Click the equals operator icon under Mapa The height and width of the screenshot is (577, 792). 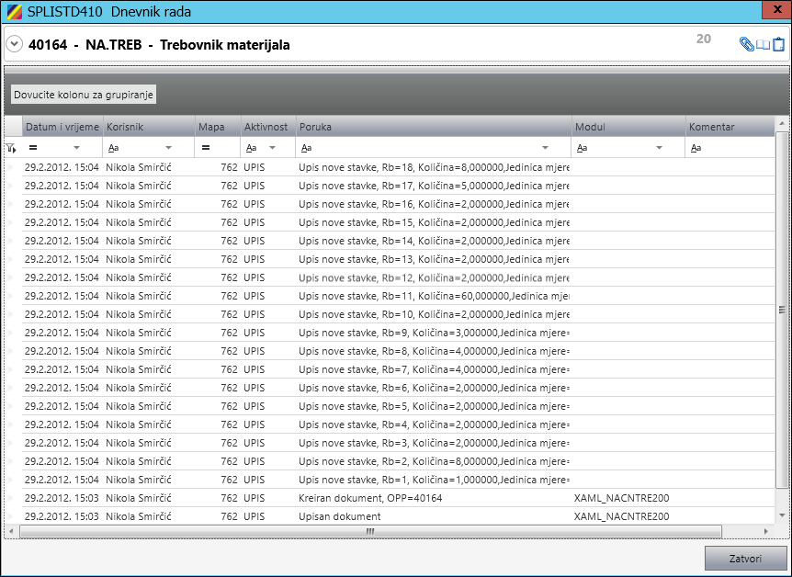(x=206, y=148)
